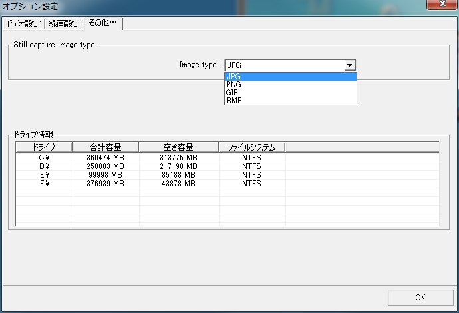Switch to the ビデオ設定 tab
Screen dimensions: 459x313
coord(24,24)
